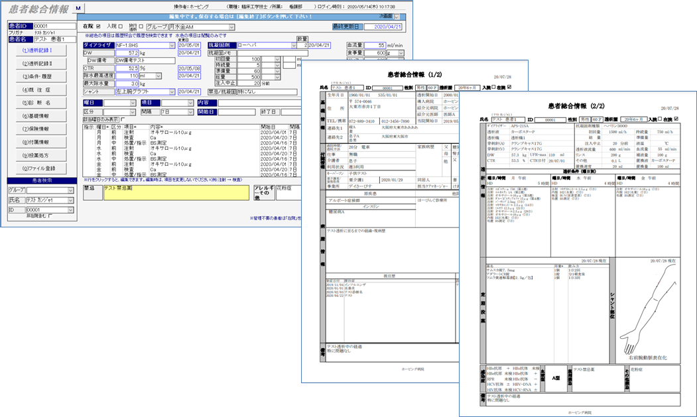Click the 禁忌/抗凝固 field showing 特になし
The width and height of the screenshot is (697, 417).
tap(267, 91)
